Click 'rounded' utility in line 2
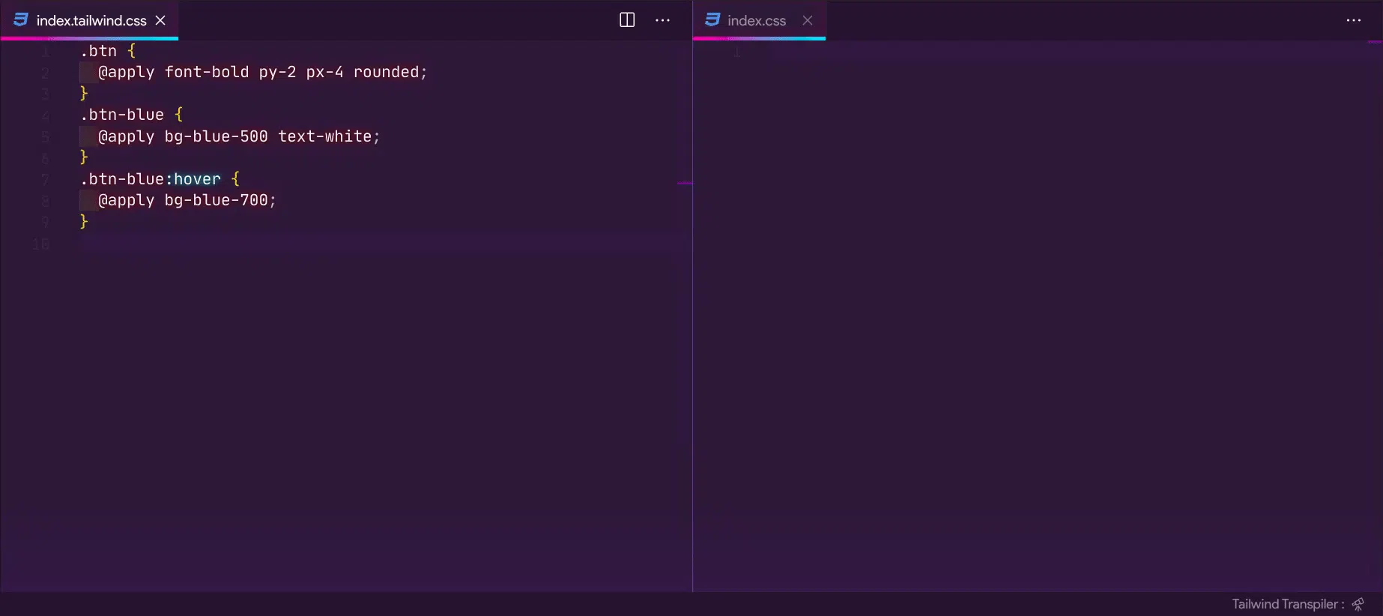Image resolution: width=1383 pixels, height=616 pixels. tap(386, 72)
